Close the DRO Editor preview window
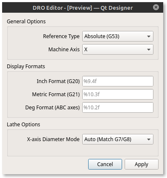This screenshot has height=178, width=167. 156,7
